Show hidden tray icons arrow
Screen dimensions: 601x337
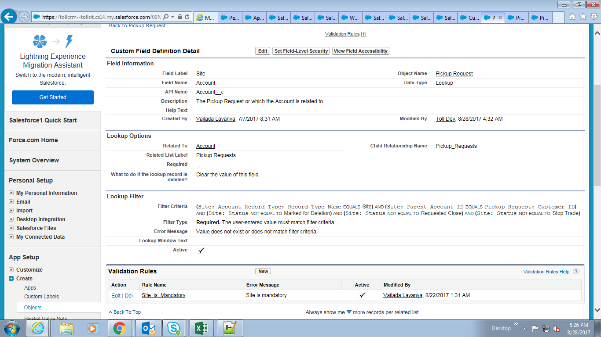coord(524,328)
